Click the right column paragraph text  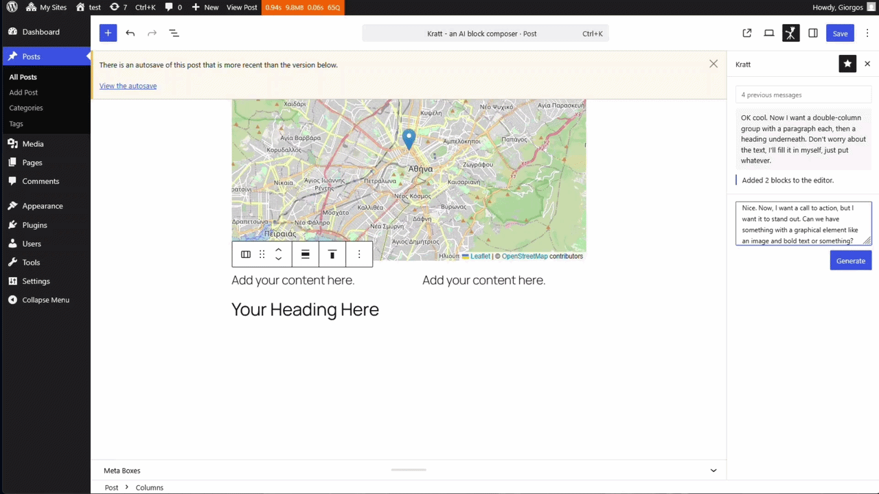[483, 280]
